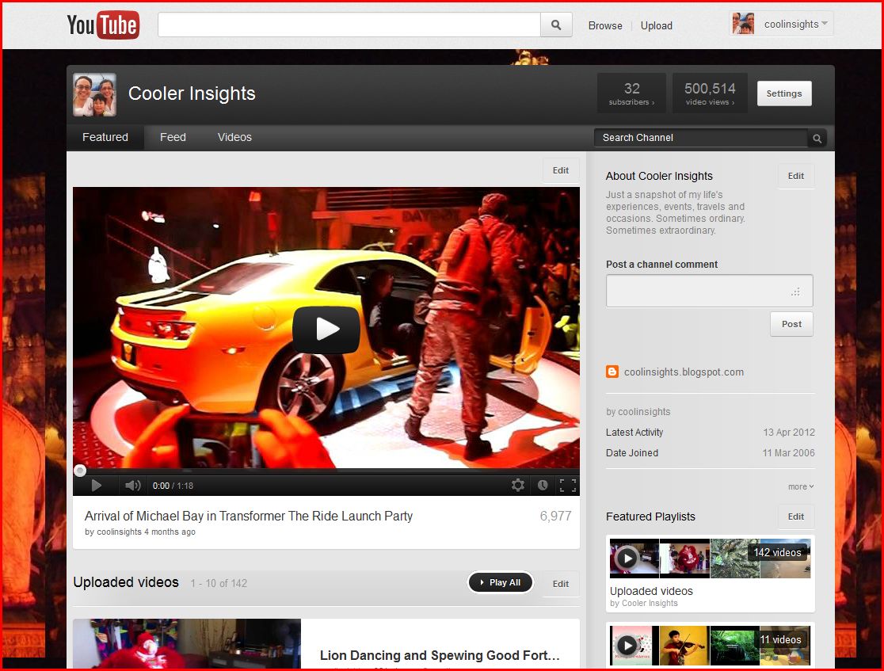
Task: Click the main YouTube search field
Action: point(349,25)
